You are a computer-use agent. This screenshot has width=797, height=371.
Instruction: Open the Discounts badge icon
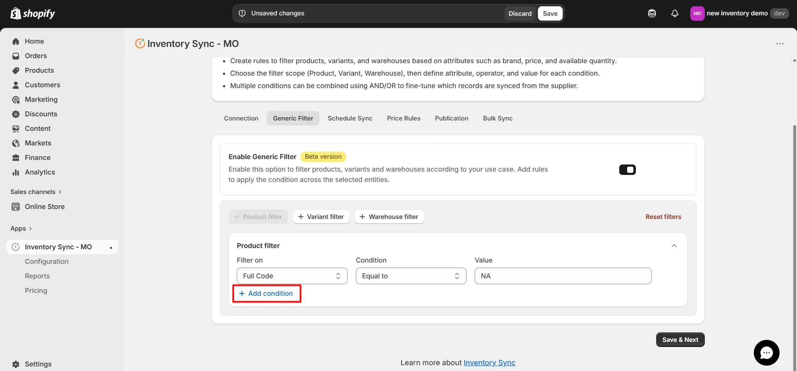16,114
